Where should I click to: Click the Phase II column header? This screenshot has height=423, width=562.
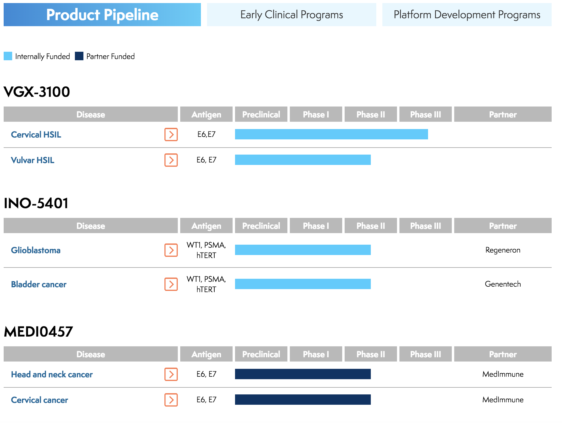click(370, 114)
